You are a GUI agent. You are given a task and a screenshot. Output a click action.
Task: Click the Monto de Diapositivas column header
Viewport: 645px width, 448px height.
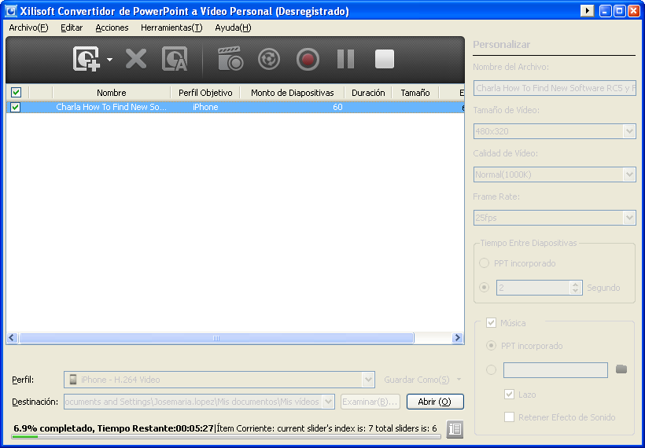(292, 93)
